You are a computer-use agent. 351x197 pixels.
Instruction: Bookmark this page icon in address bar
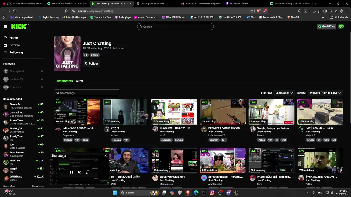point(66,11)
